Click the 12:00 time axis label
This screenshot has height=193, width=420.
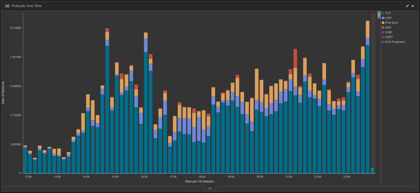coord(28,177)
